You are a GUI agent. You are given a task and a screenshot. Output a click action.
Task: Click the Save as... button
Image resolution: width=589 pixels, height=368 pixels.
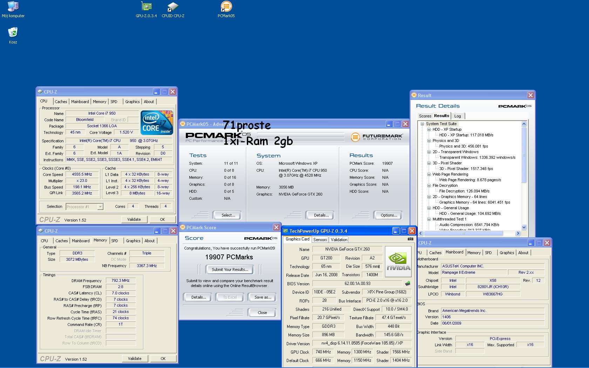point(263,297)
